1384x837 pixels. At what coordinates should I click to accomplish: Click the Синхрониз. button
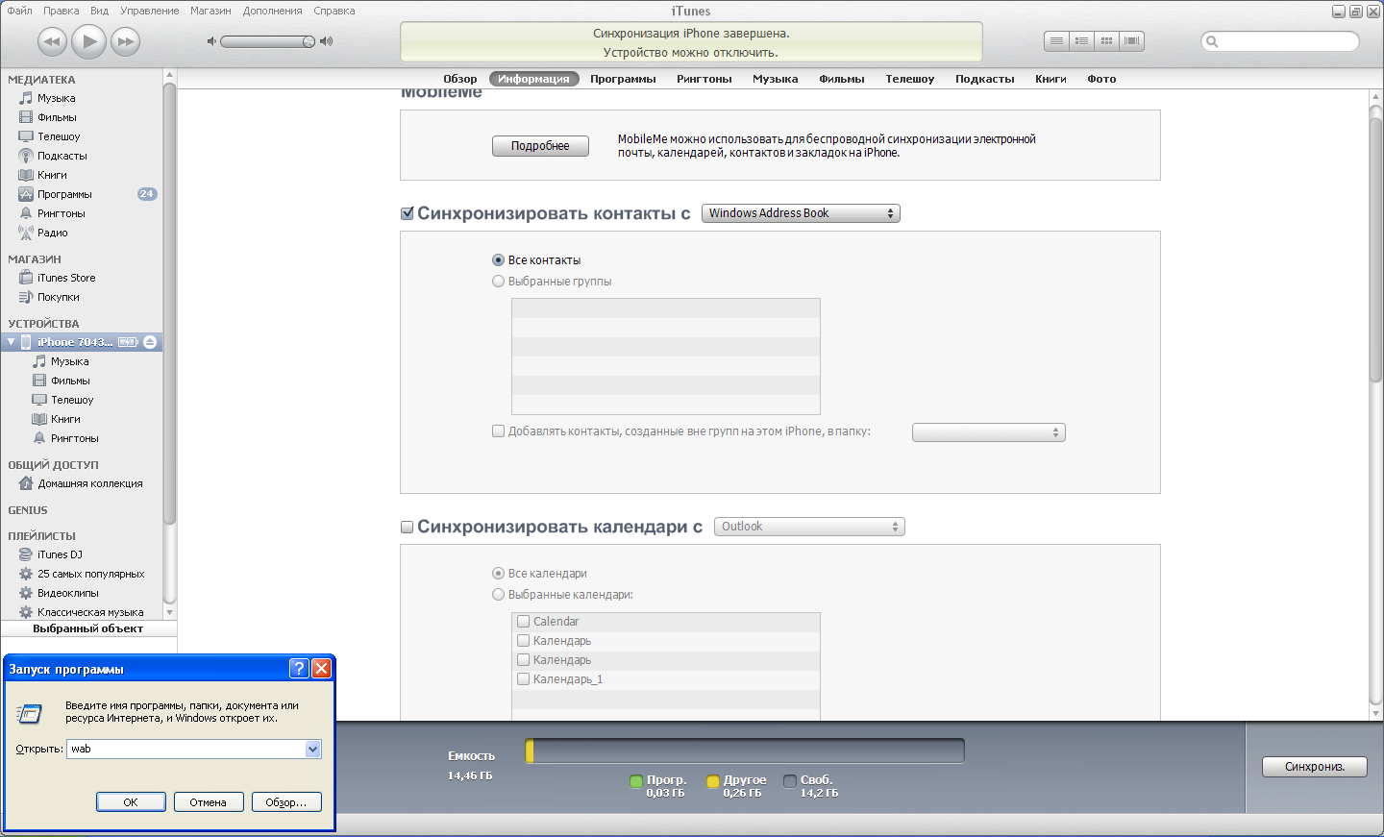click(x=1314, y=767)
